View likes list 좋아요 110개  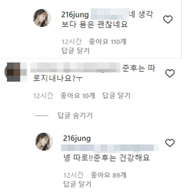click(107, 42)
